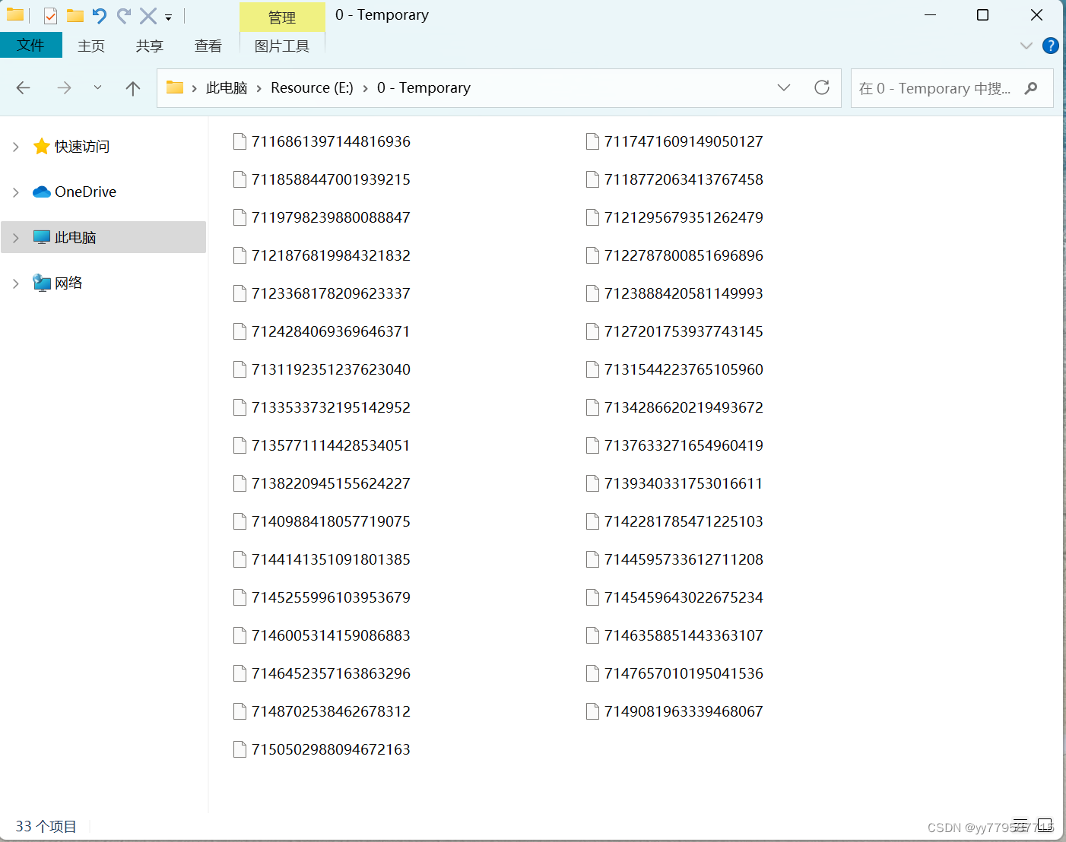Select file name 7124284069369646371
The image size is (1066, 842).
[331, 331]
